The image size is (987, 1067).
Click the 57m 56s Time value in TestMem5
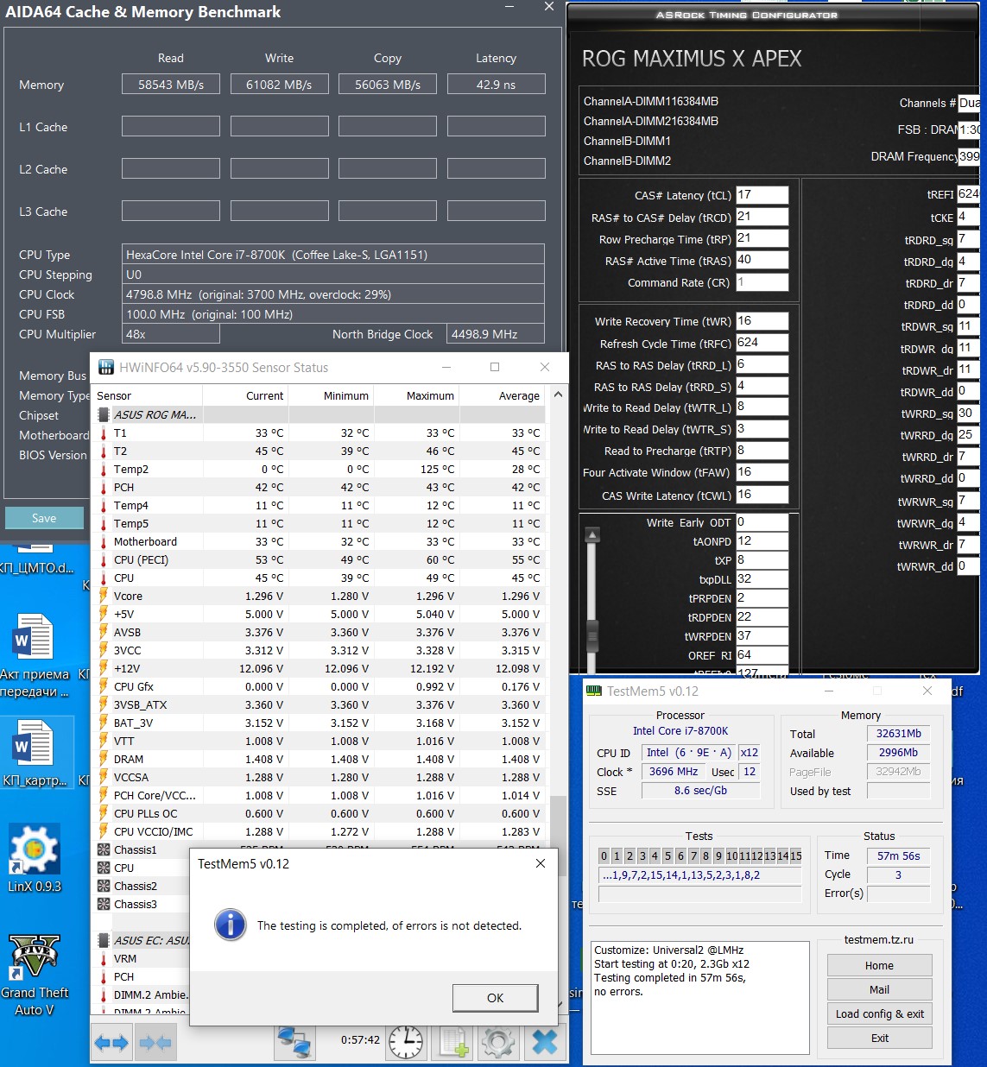point(899,855)
